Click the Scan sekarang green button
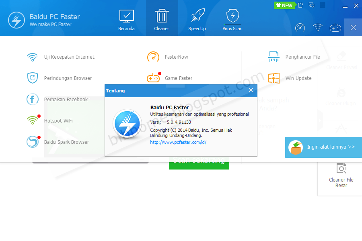The width and height of the screenshot is (362, 241). tap(199, 163)
